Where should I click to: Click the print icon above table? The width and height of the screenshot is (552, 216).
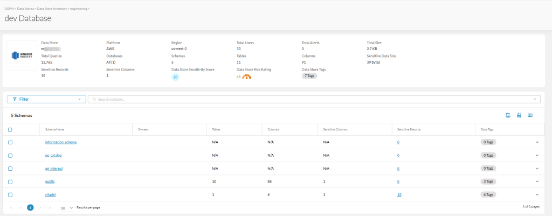519,115
